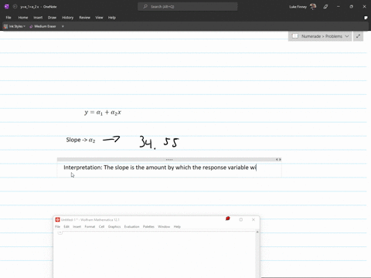Switch to the View ribbon tab
Image resolution: width=371 pixels, height=278 pixels.
pyautogui.click(x=99, y=18)
